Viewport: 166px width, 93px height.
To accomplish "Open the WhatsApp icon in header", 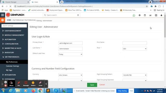I will 134,16.
